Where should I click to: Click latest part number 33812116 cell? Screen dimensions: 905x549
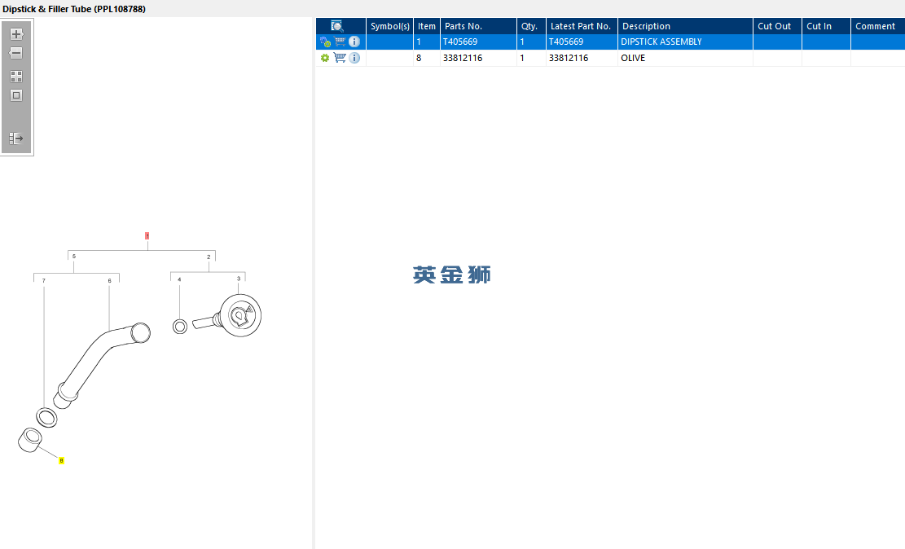pos(582,58)
